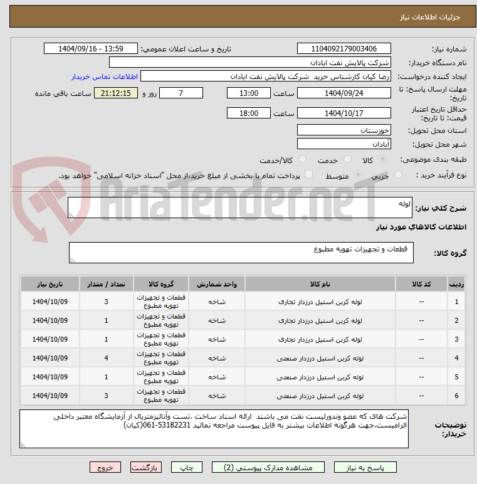Viewport: 477px width, 484px height.
Task: Select the جزیی purchase type radio
Action: point(398,175)
